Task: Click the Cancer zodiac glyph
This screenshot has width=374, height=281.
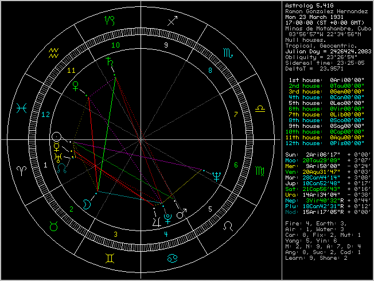Action: point(172,258)
